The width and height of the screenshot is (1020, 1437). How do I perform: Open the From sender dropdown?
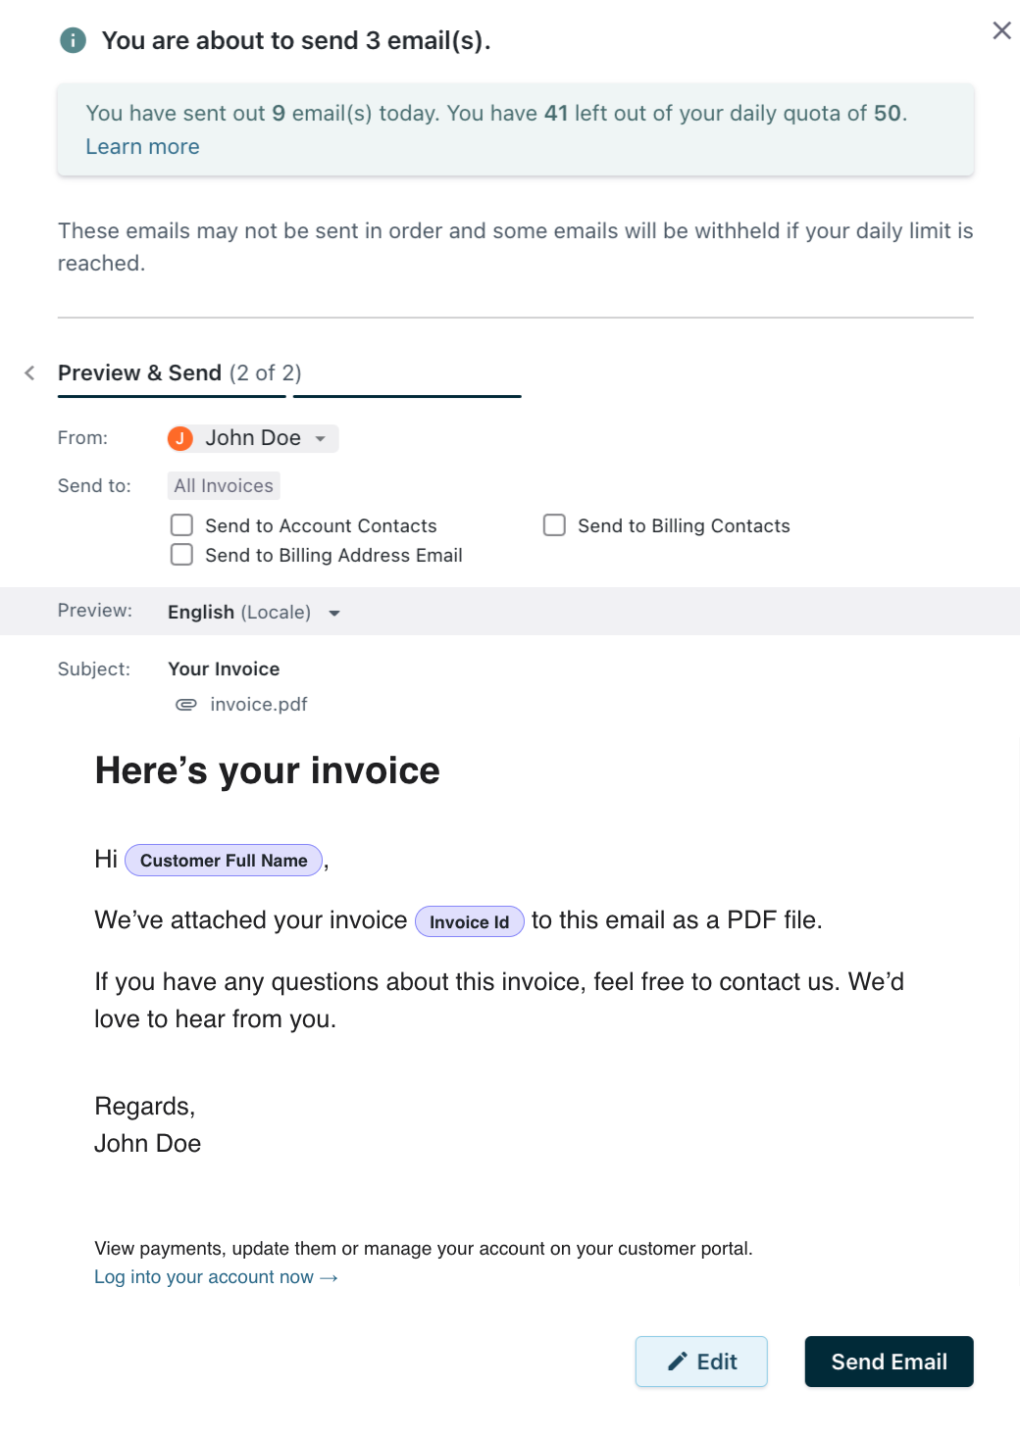click(320, 439)
